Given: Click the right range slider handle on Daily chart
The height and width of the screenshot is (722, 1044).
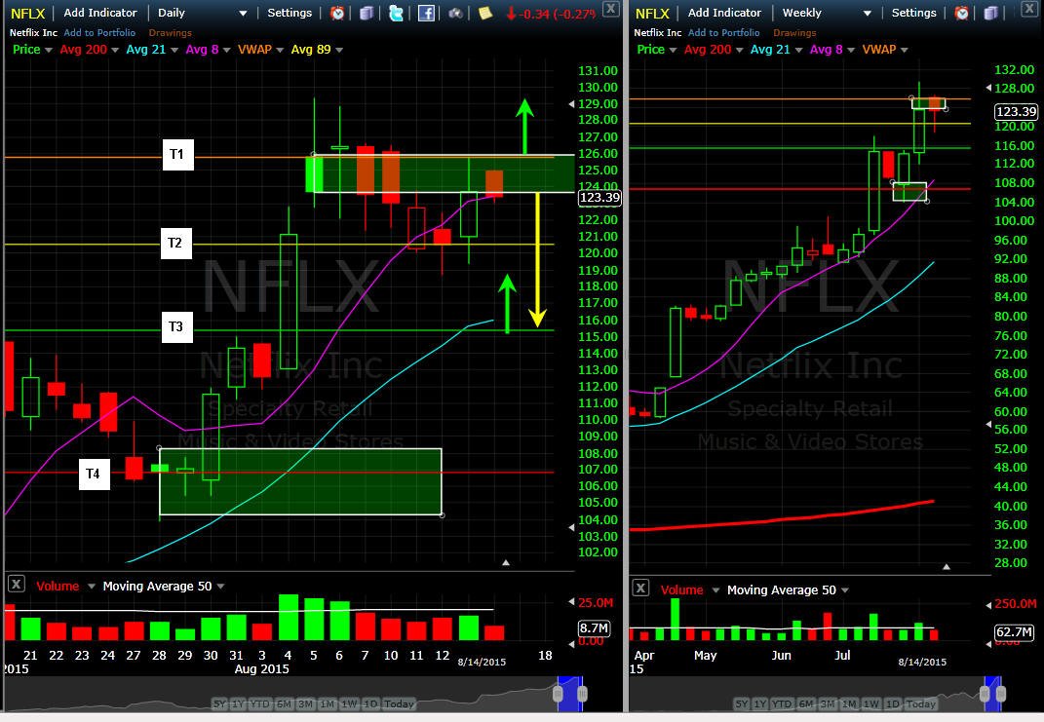Looking at the screenshot, I should pos(582,694).
